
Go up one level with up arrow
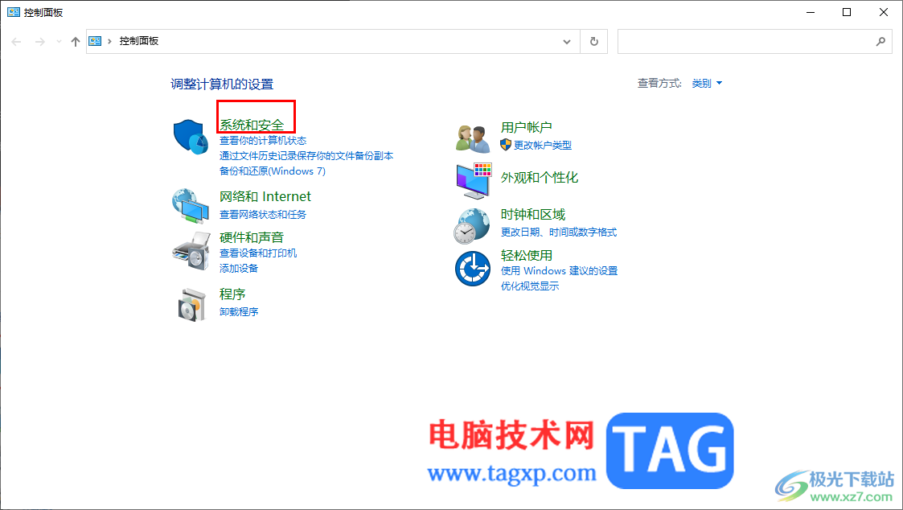point(75,42)
